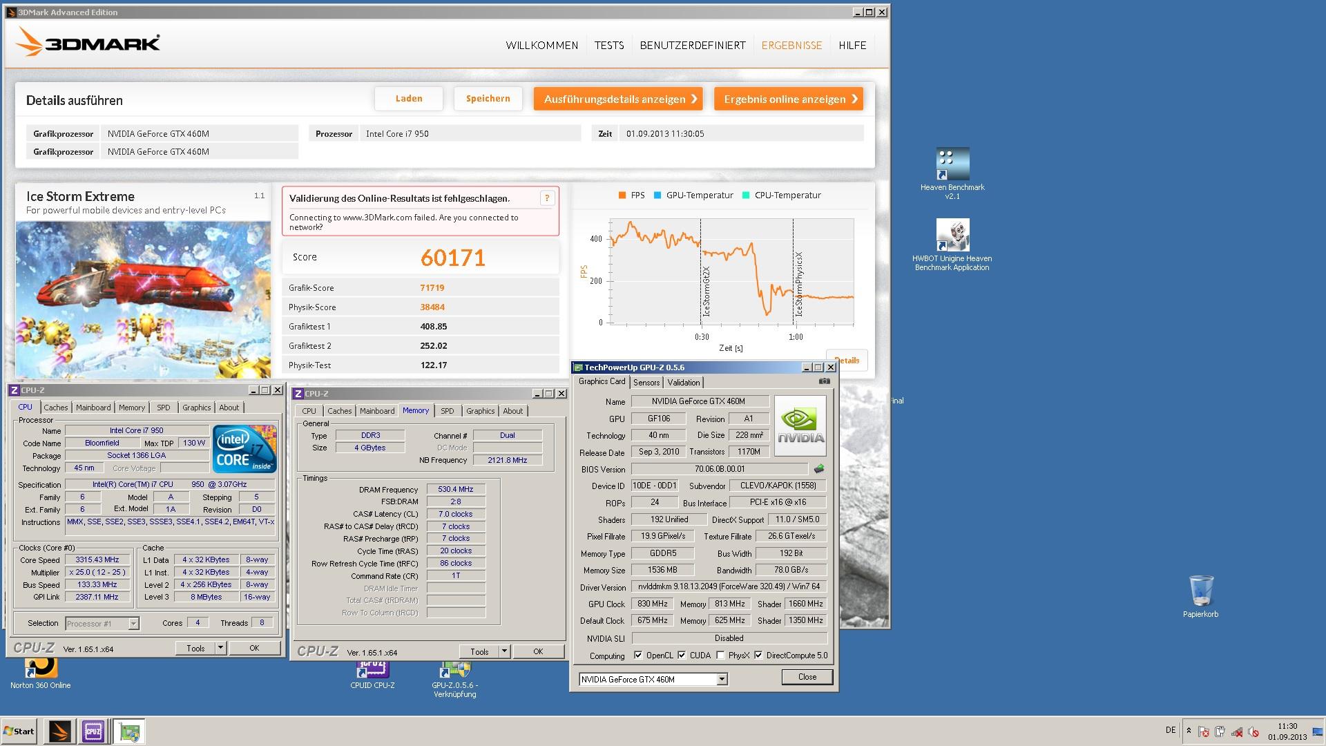Open the Norton 360 Online desktop shortcut

(x=41, y=673)
